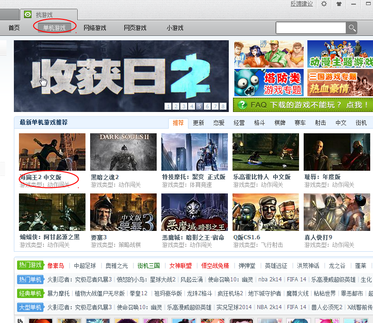The image size is (373, 323).
Task: Jump to banner slide 3
Action: [183, 106]
